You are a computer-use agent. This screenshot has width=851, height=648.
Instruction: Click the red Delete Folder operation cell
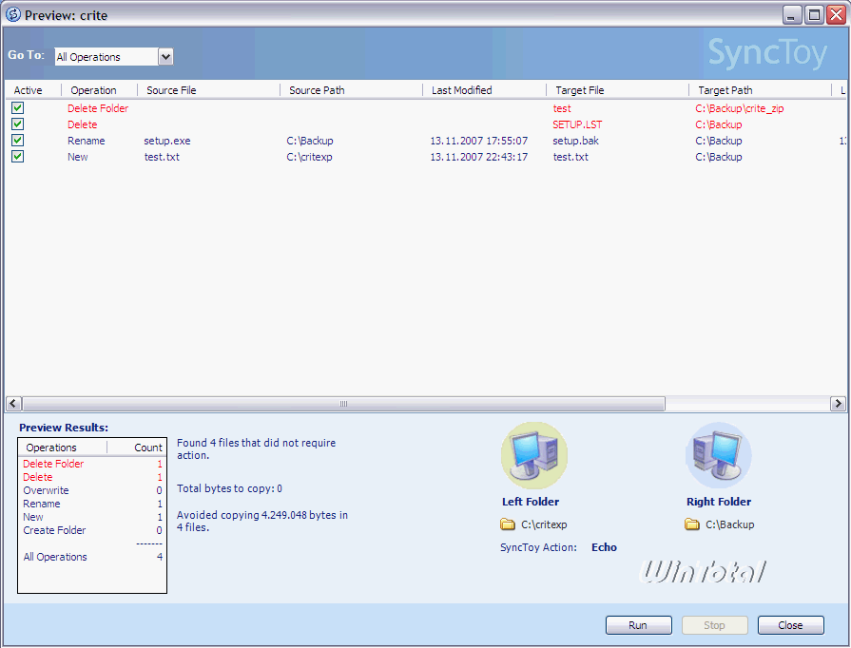pyautogui.click(x=98, y=108)
